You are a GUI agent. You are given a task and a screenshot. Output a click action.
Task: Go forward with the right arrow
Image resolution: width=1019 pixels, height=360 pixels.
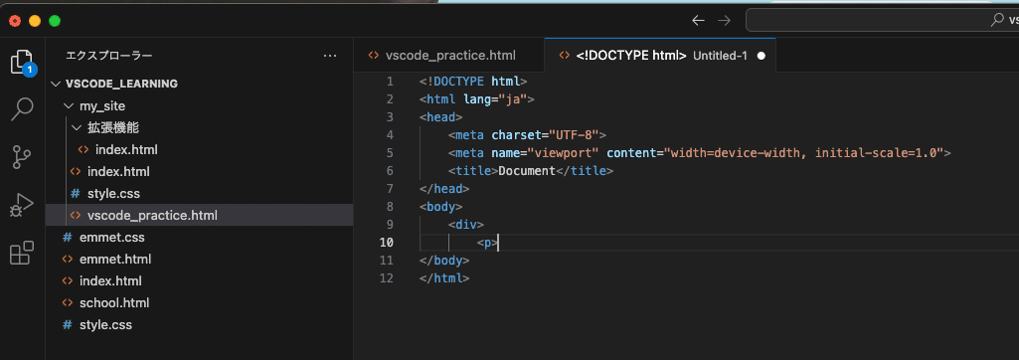click(x=724, y=21)
